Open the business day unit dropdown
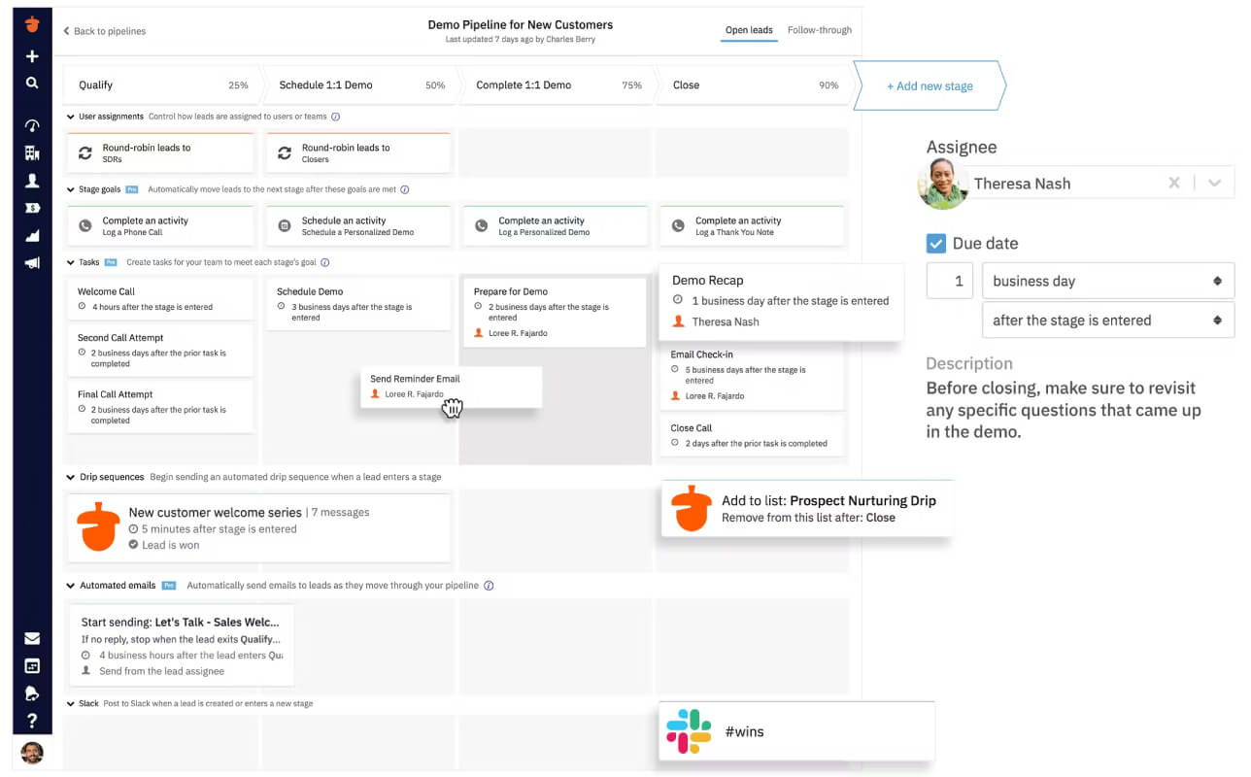Image resolution: width=1251 pixels, height=777 pixels. click(x=1108, y=281)
